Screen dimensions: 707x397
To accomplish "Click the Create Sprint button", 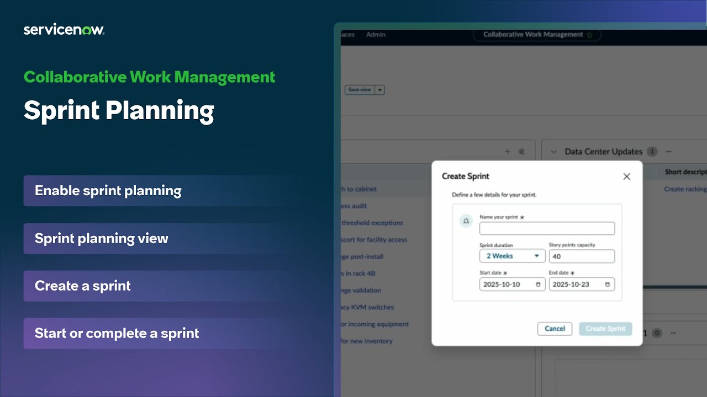I will point(605,329).
